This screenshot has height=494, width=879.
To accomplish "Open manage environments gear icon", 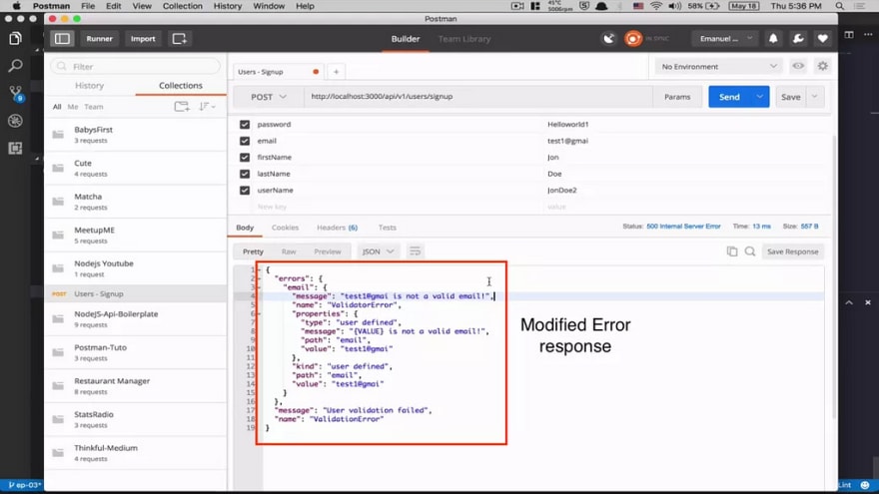I will [x=822, y=66].
